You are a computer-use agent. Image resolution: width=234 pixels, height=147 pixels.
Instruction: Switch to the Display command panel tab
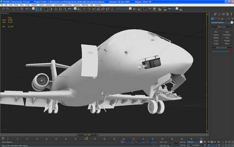227,14
